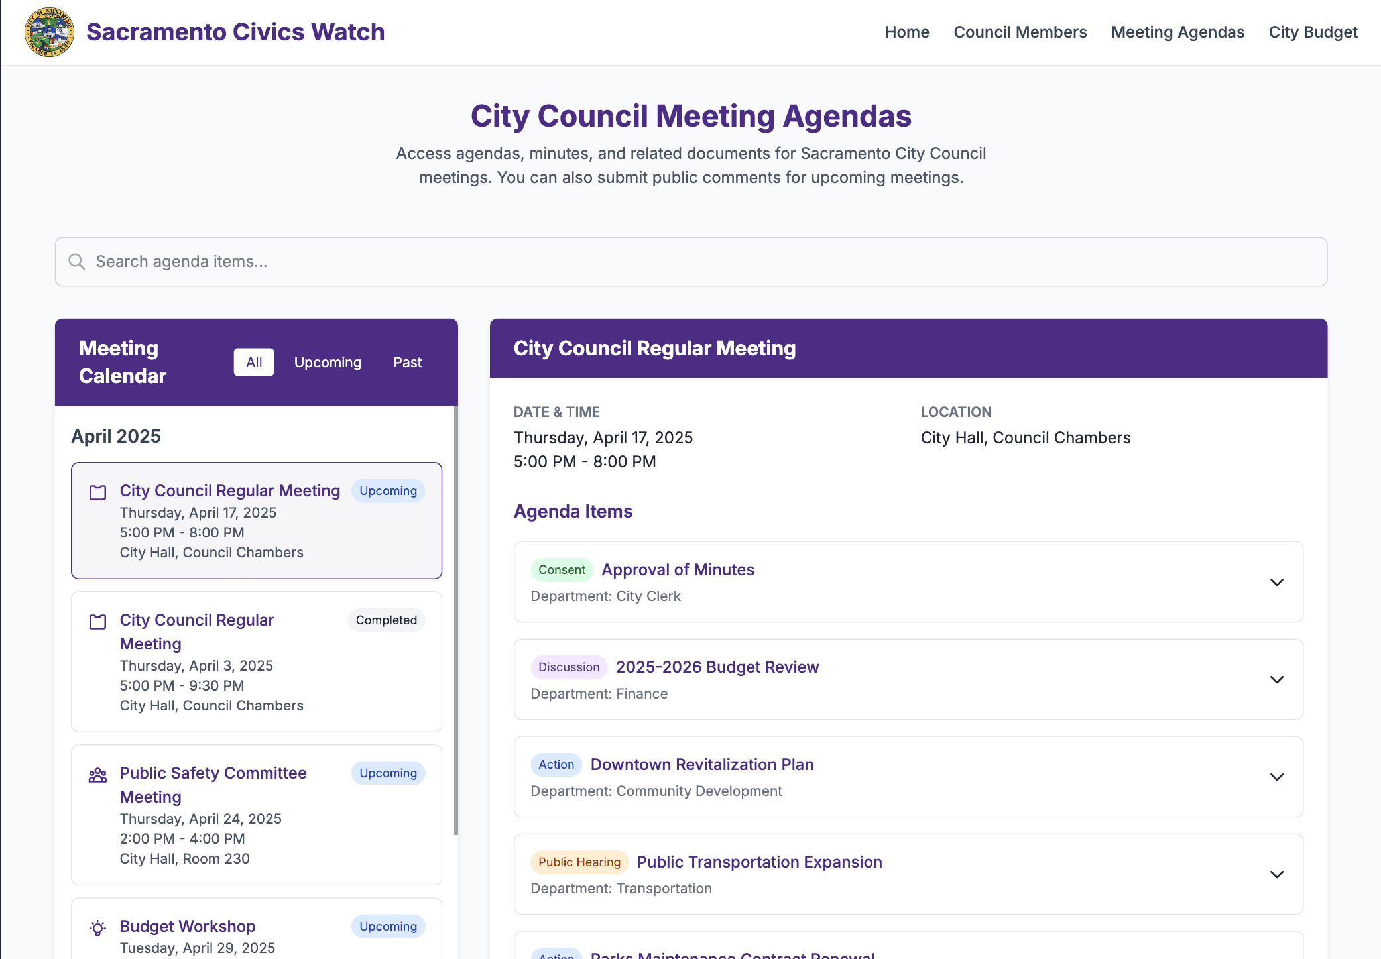Click 'Department: City Clerk' text
The image size is (1381, 959).
pos(605,596)
